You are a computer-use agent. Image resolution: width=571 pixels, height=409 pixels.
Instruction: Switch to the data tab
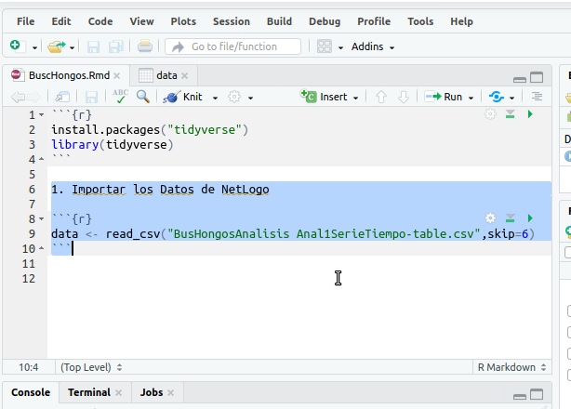[x=166, y=75]
